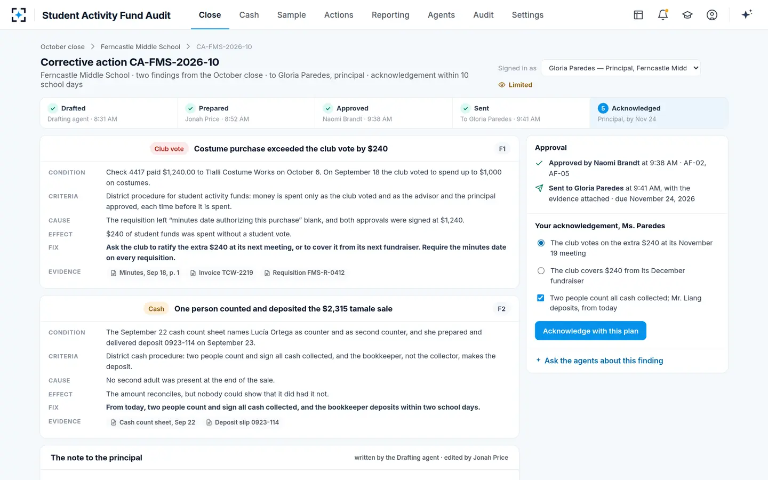Screen dimensions: 768x480
Task: Click the Approved by Naomi Brandt checkmark
Action: click(539, 163)
